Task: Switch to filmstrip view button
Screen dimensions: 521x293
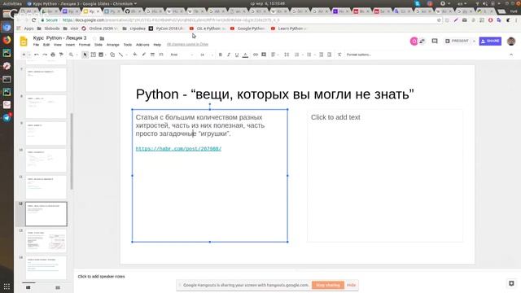Action: (28, 287)
